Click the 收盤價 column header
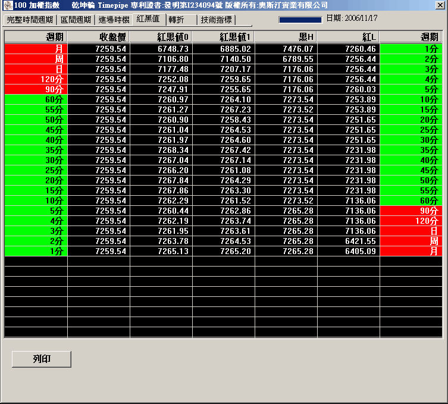 click(x=98, y=37)
